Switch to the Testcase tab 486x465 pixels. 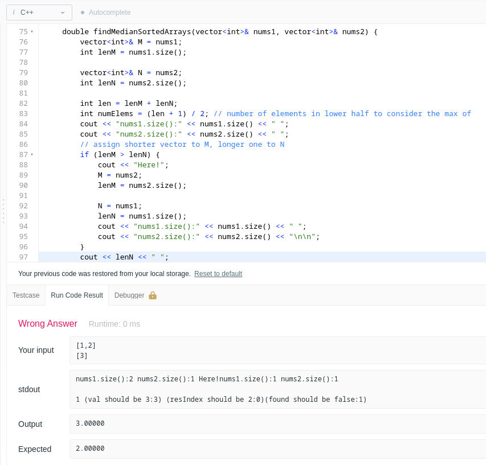[26, 295]
